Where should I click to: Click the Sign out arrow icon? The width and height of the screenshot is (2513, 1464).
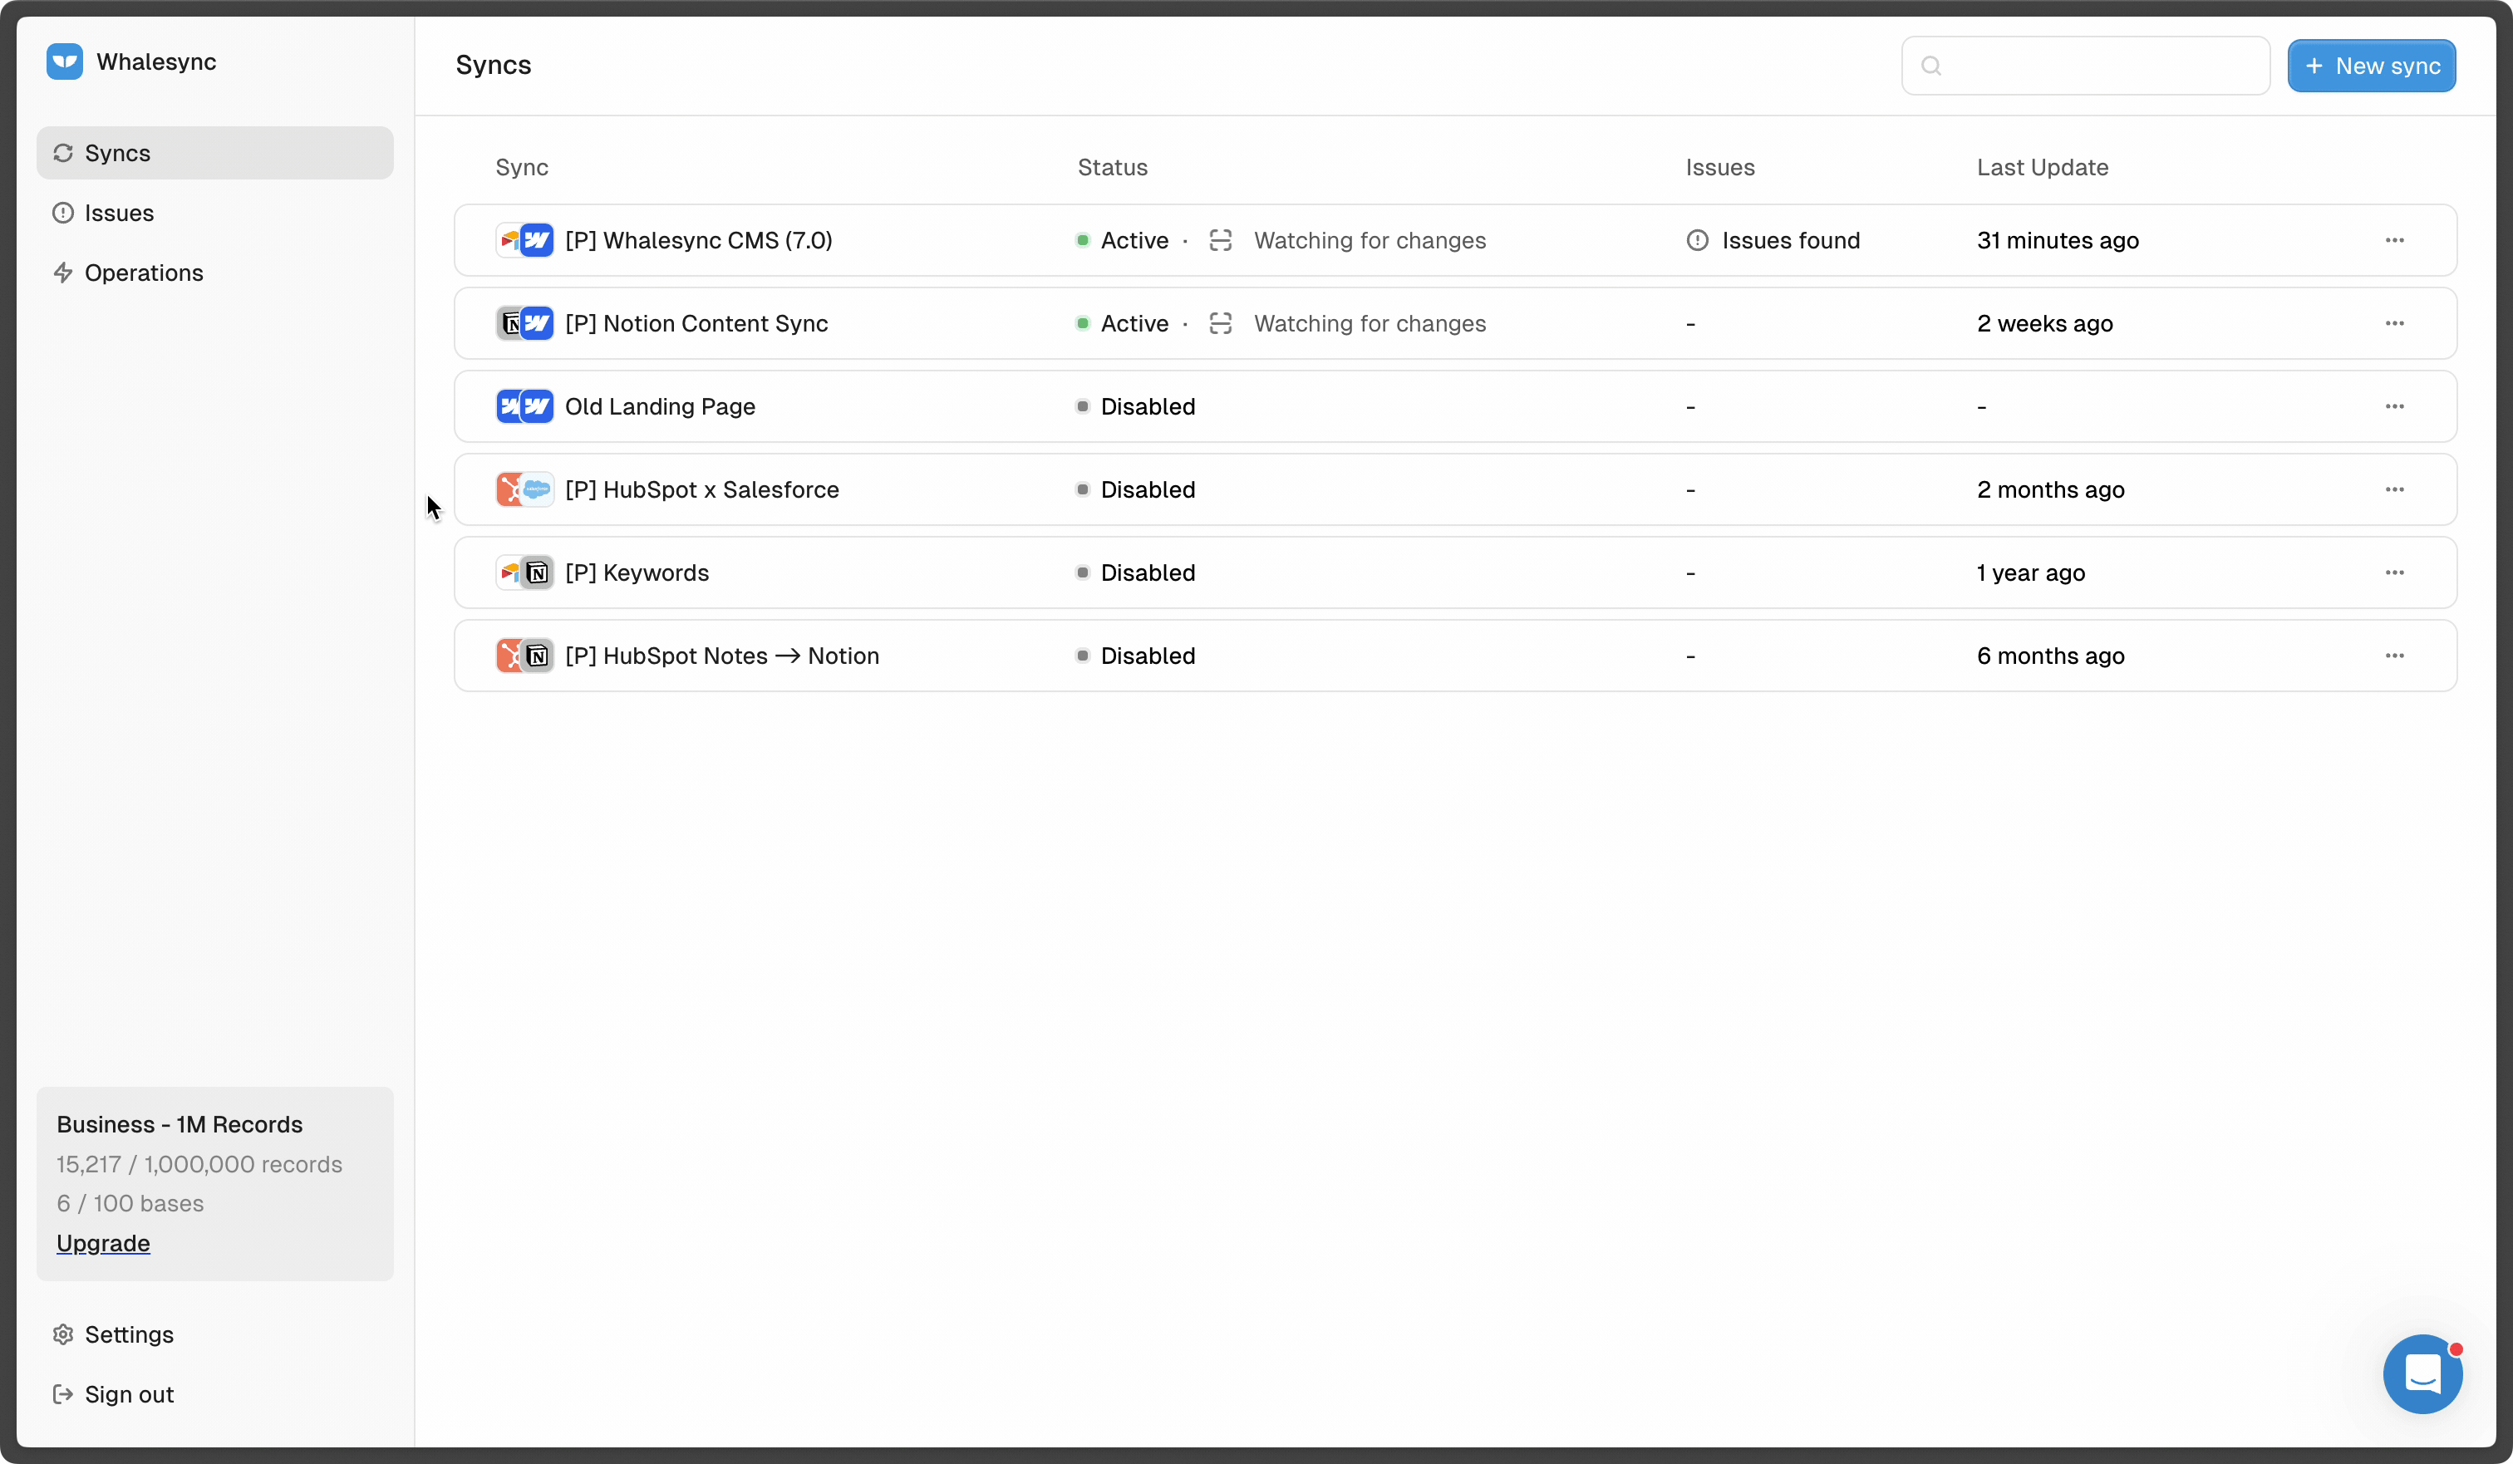pos(63,1394)
